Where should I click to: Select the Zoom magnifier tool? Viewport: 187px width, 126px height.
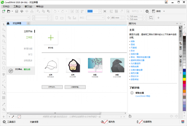coord(4,41)
